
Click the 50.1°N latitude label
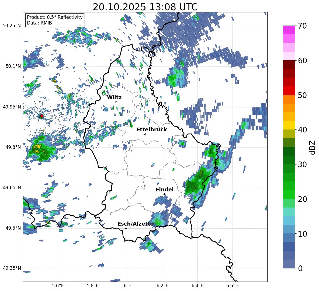coord(13,66)
